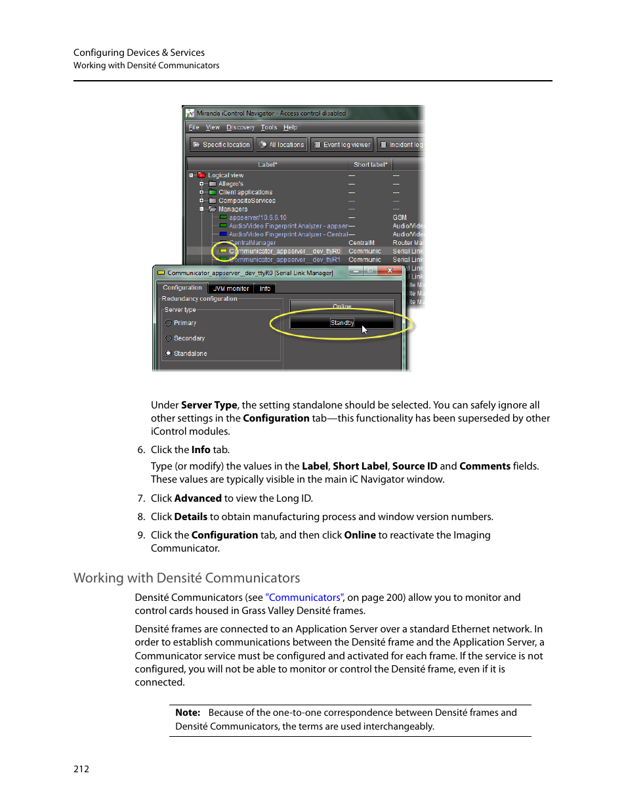Image resolution: width=626 pixels, height=811 pixels.
Task: Click the All locations toolbar button
Action: (282, 144)
